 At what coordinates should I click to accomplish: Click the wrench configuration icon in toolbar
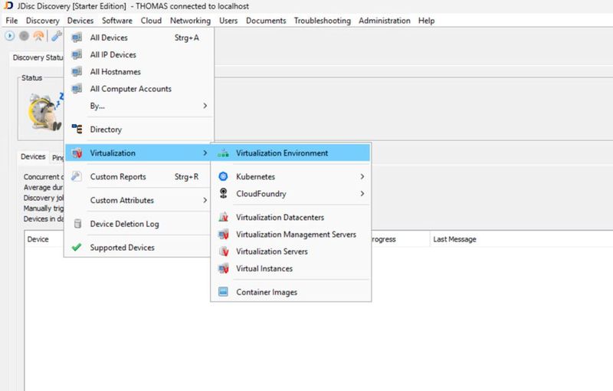[55, 36]
